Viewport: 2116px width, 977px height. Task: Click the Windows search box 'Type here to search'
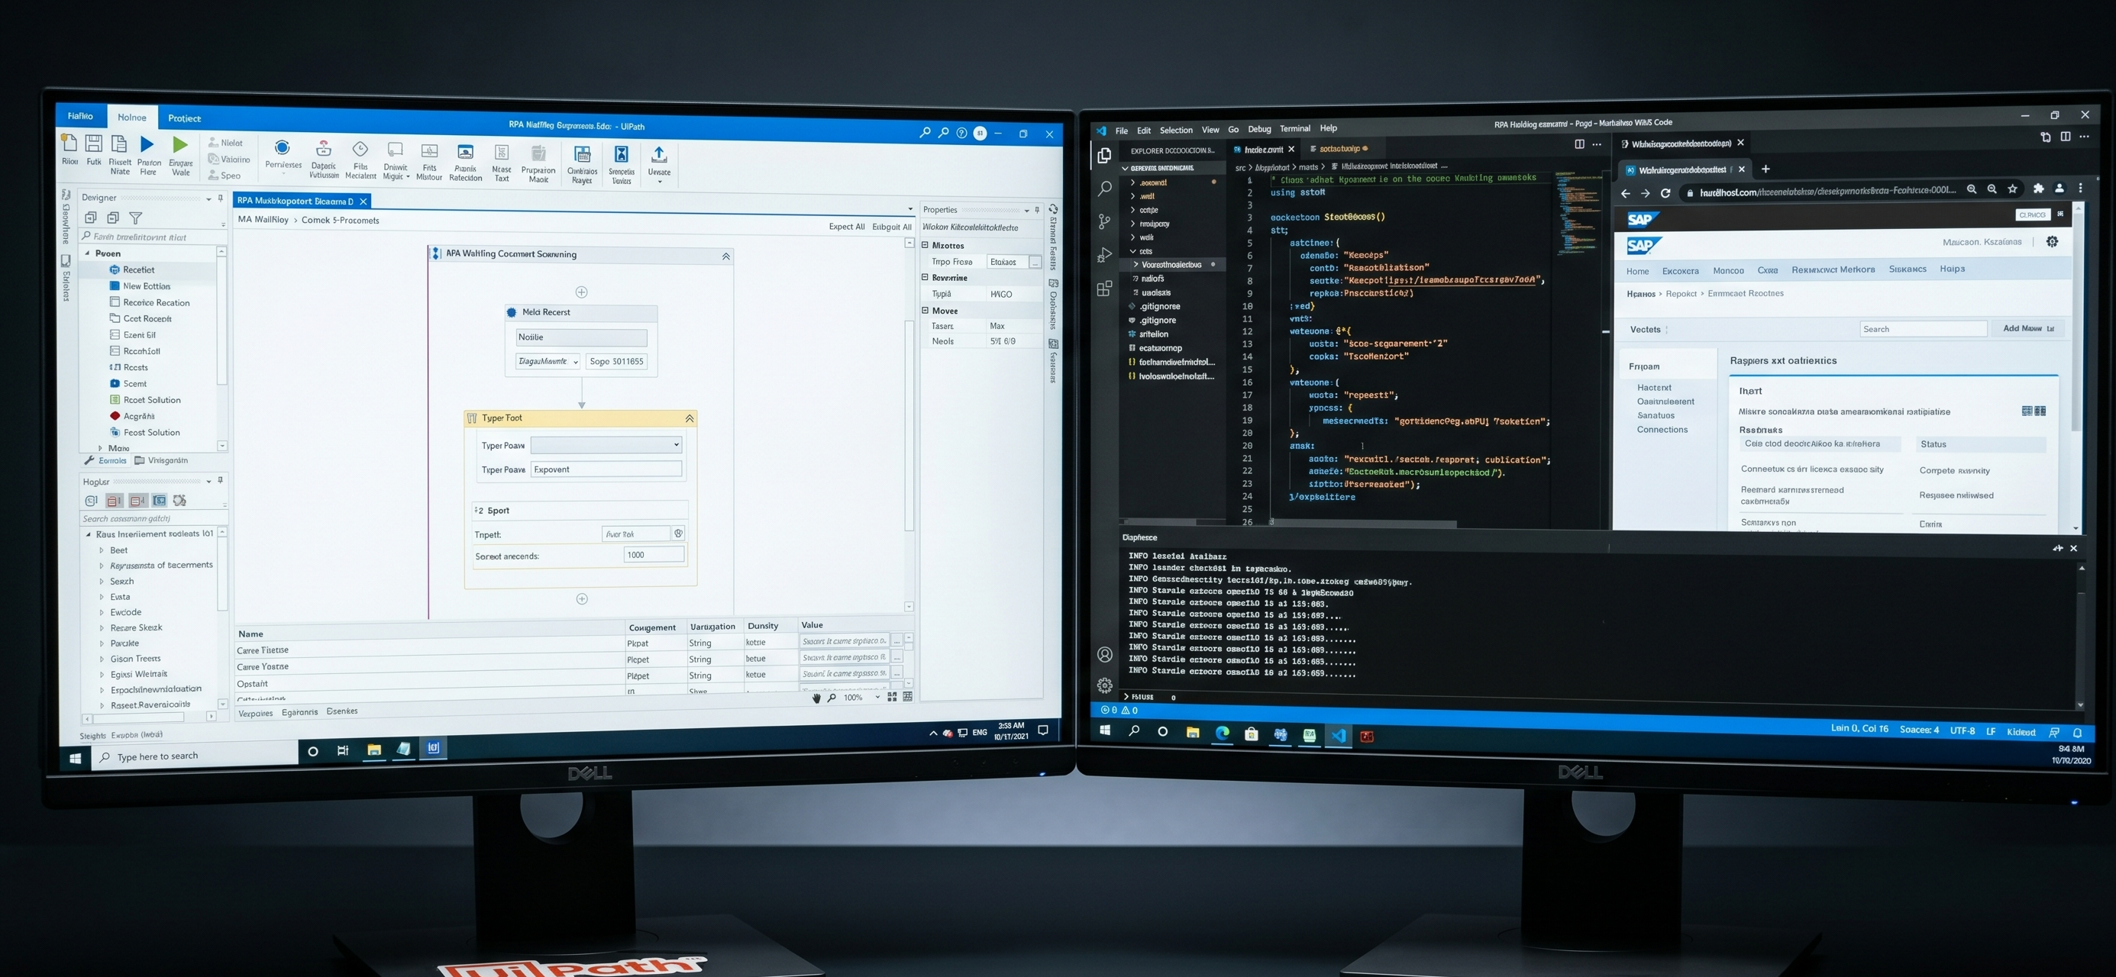(x=195, y=756)
